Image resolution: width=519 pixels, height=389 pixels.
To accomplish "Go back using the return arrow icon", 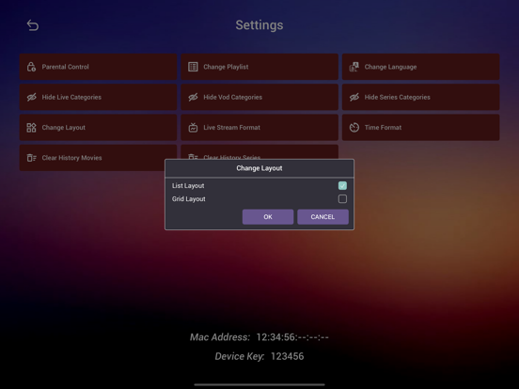I will point(32,25).
